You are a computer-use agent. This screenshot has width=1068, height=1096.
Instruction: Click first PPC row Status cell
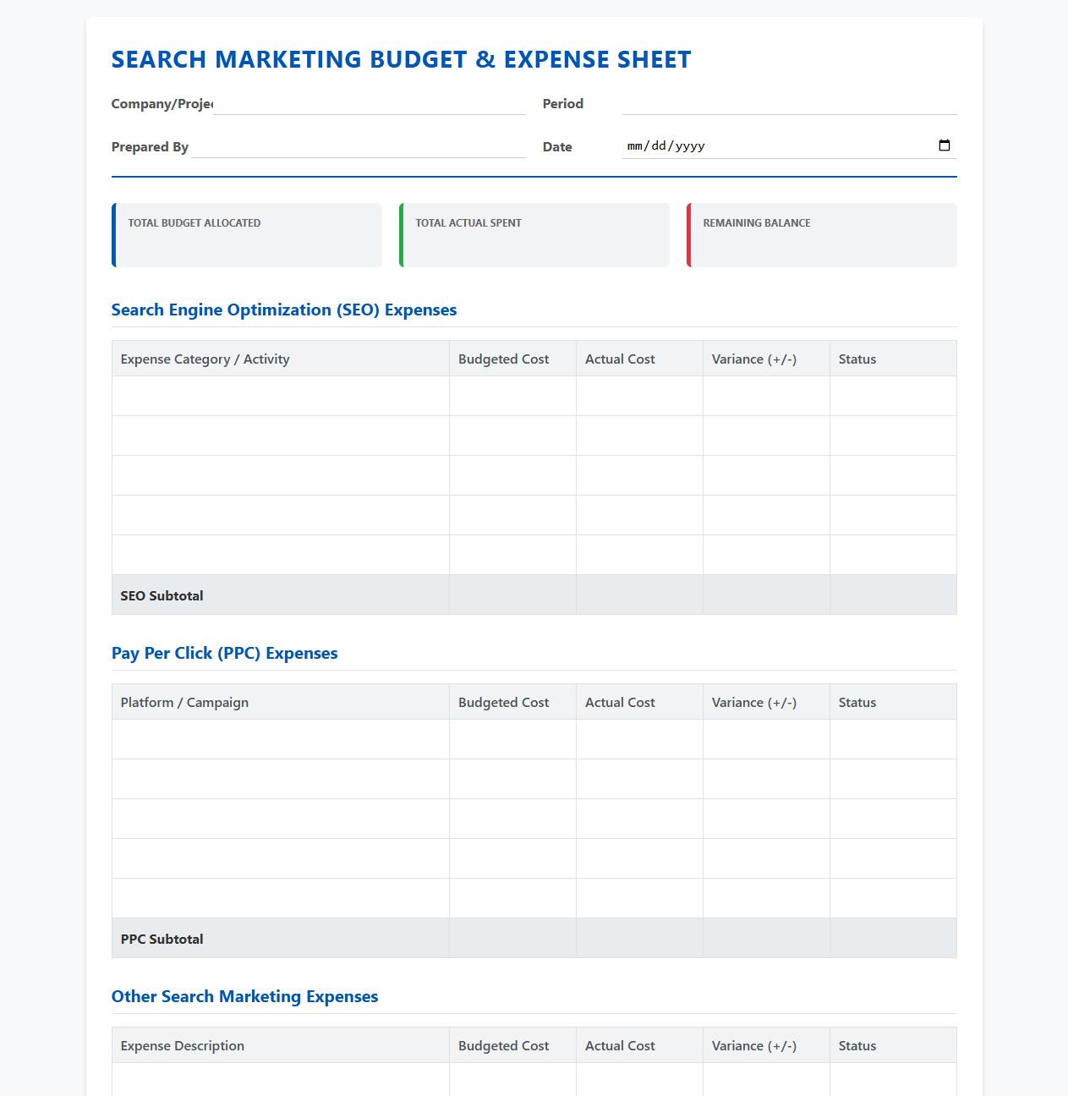pyautogui.click(x=893, y=739)
